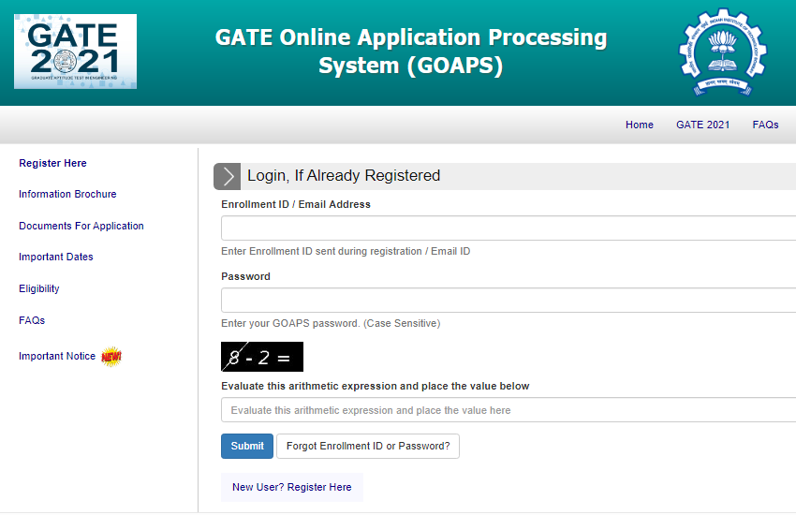Open the Important Notice link
Screen dimensions: 796x515
point(57,356)
